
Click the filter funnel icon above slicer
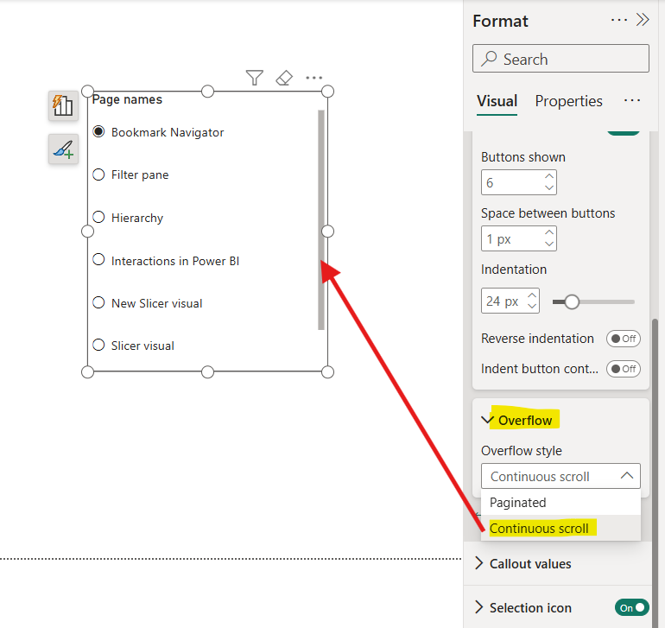pos(254,79)
